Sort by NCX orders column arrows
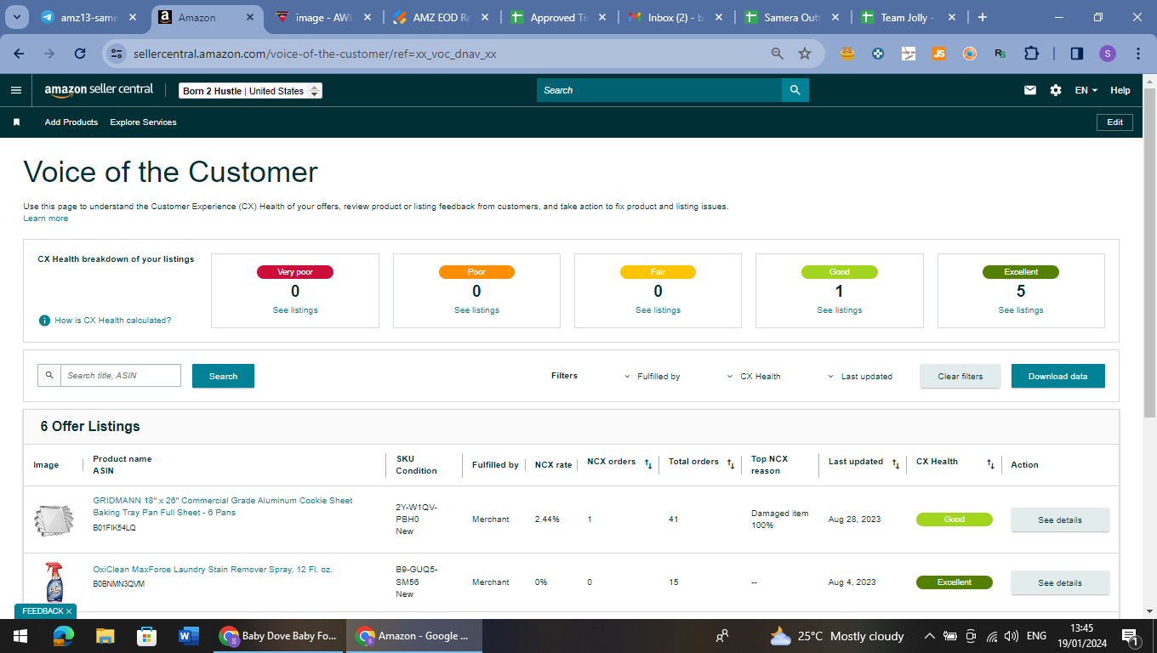The image size is (1157, 653). tap(647, 464)
